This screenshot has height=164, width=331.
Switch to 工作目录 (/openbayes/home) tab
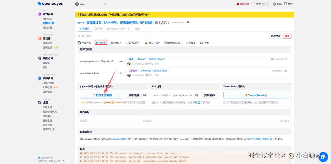[110, 29]
